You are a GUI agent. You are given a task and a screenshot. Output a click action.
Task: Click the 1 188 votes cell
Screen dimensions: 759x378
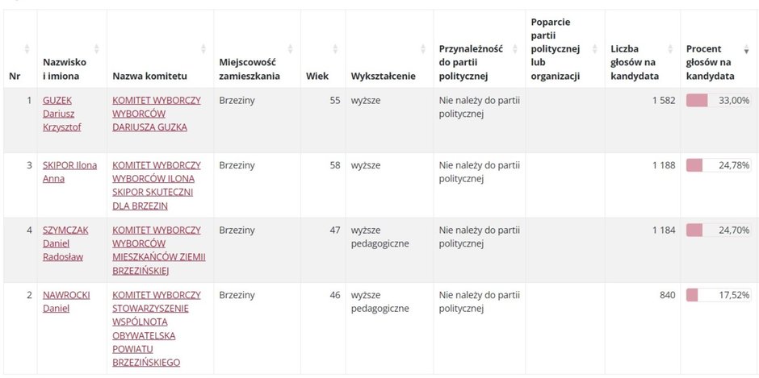(x=664, y=165)
